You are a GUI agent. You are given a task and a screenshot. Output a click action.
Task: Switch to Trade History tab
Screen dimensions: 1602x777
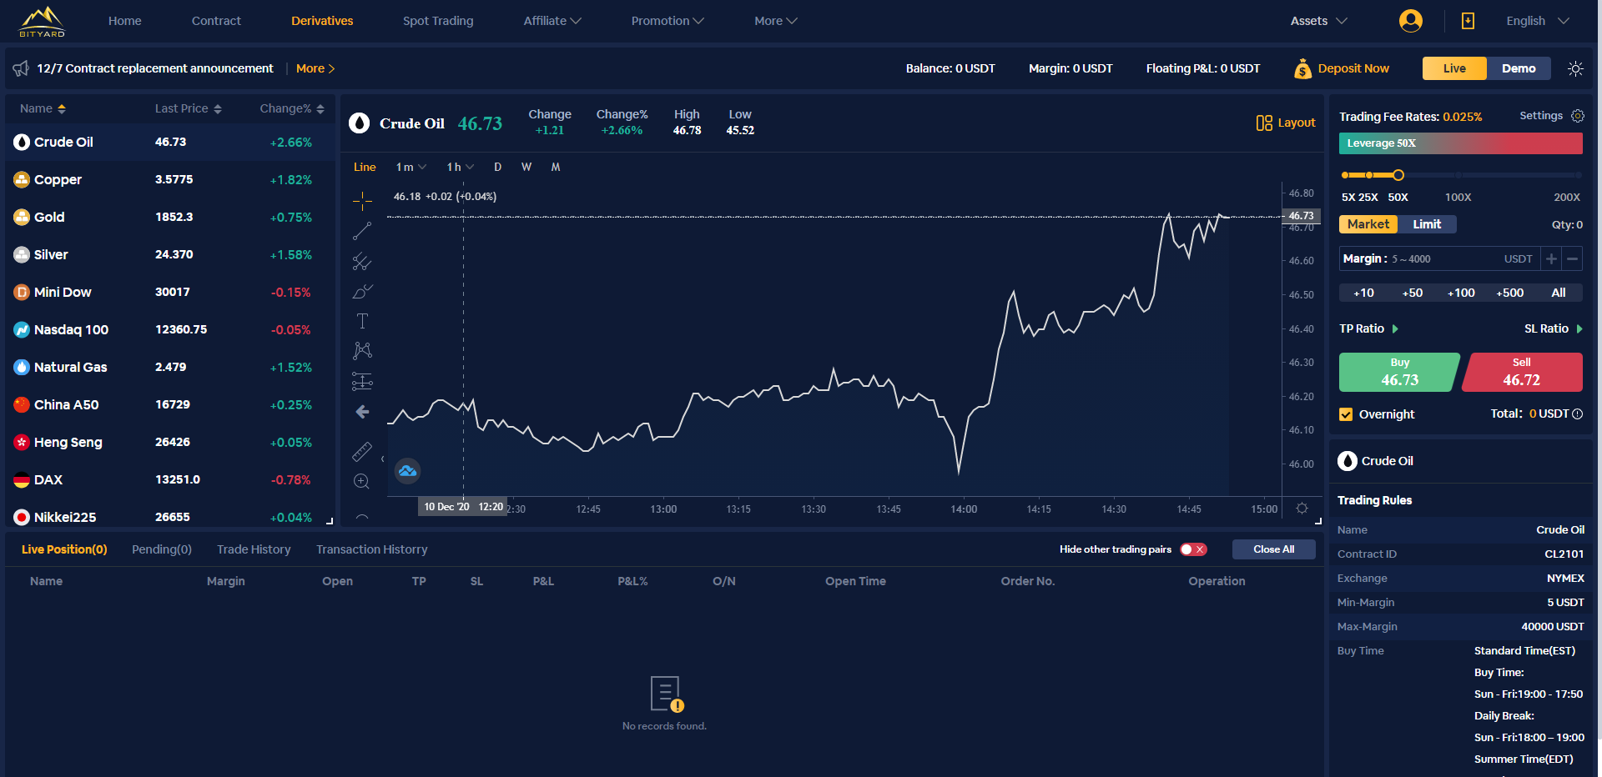tap(254, 549)
